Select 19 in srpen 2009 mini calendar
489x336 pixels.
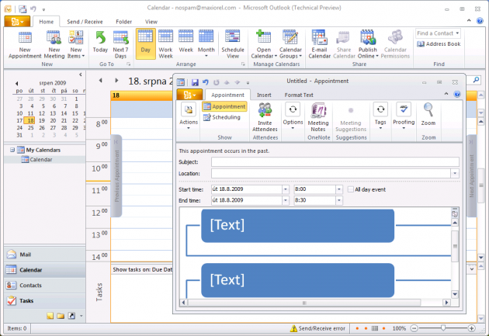click(x=41, y=120)
